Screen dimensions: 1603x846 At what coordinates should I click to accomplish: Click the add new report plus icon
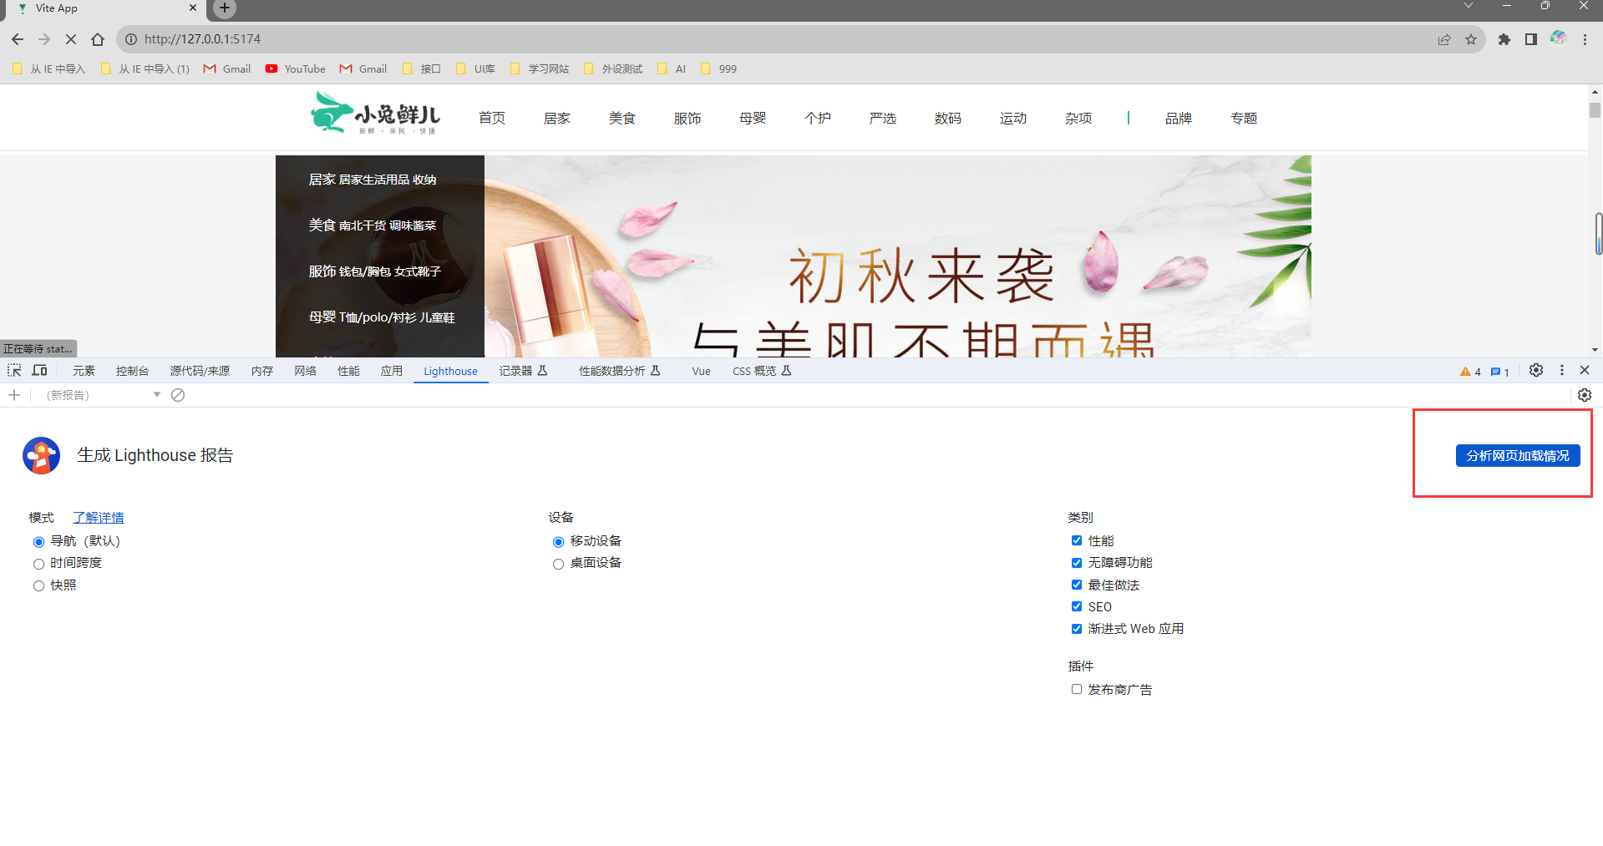[x=14, y=395]
